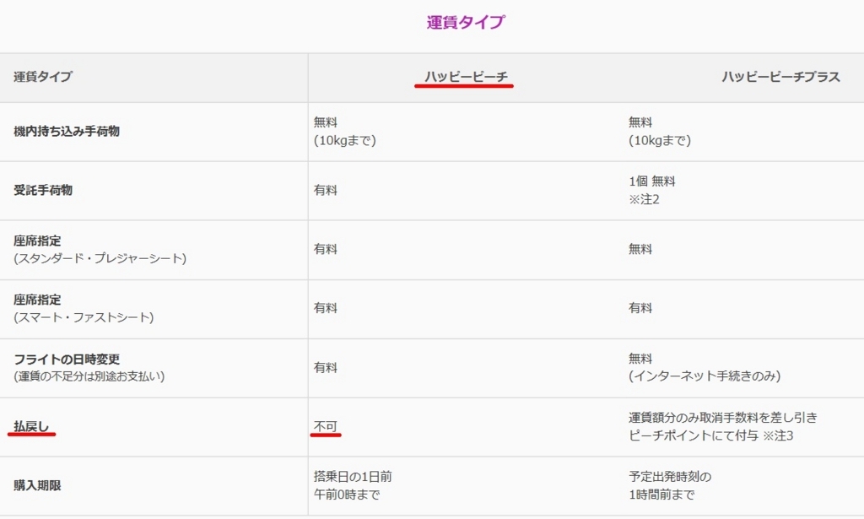Click the ピーチポイントにて付与 ※注3 cell

pos(723,426)
